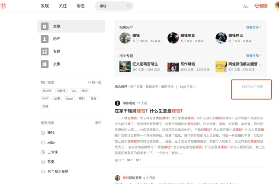Open avatar of user 赚钱
The height and width of the screenshot is (184, 279).
[x=125, y=38]
